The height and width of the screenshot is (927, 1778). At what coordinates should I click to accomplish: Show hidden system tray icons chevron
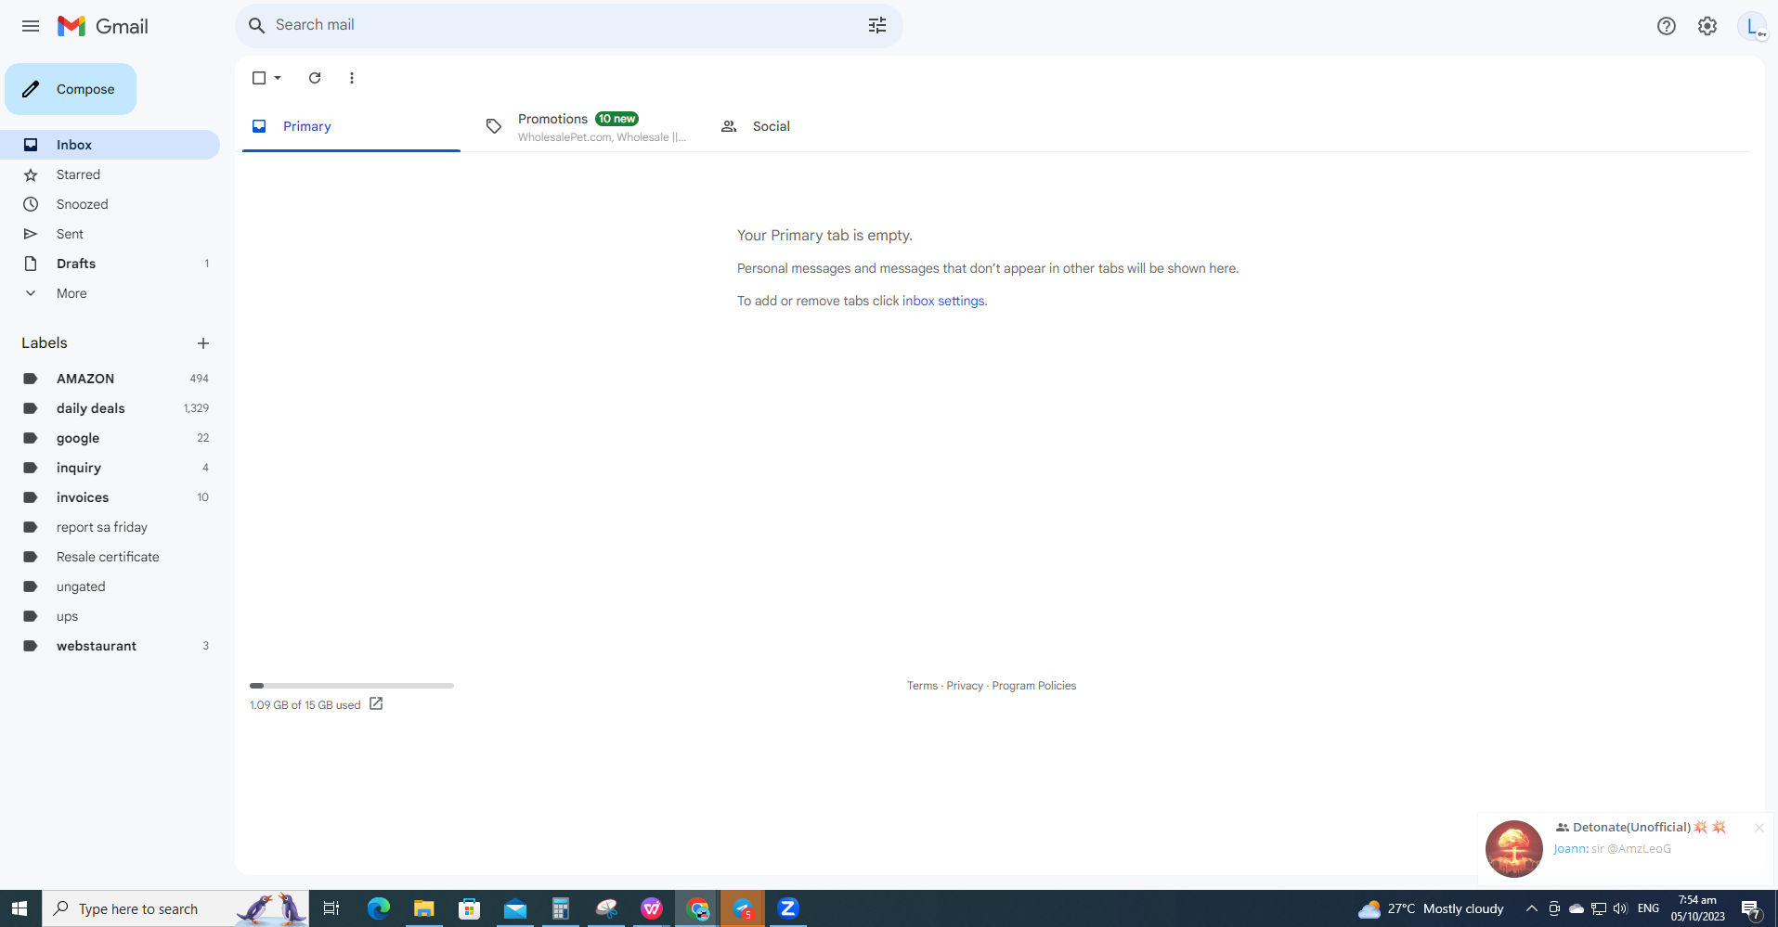tap(1531, 908)
